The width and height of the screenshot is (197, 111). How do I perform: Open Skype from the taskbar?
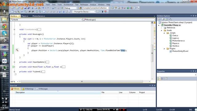pyautogui.click(x=5, y=33)
